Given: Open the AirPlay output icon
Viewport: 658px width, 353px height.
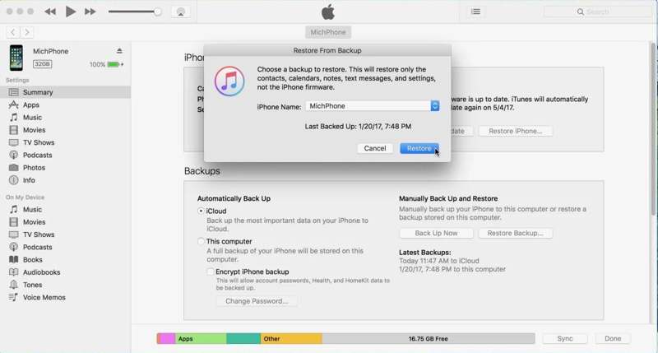Looking at the screenshot, I should pos(181,12).
